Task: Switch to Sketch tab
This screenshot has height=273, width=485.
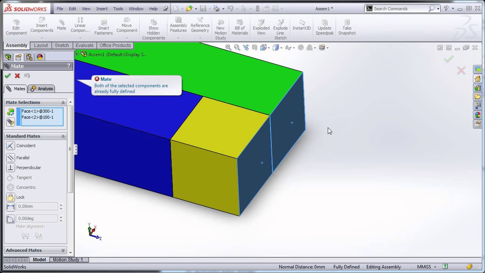Action: click(x=62, y=45)
